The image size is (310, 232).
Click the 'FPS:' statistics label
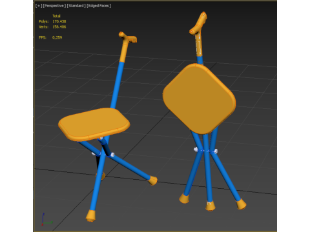point(43,37)
